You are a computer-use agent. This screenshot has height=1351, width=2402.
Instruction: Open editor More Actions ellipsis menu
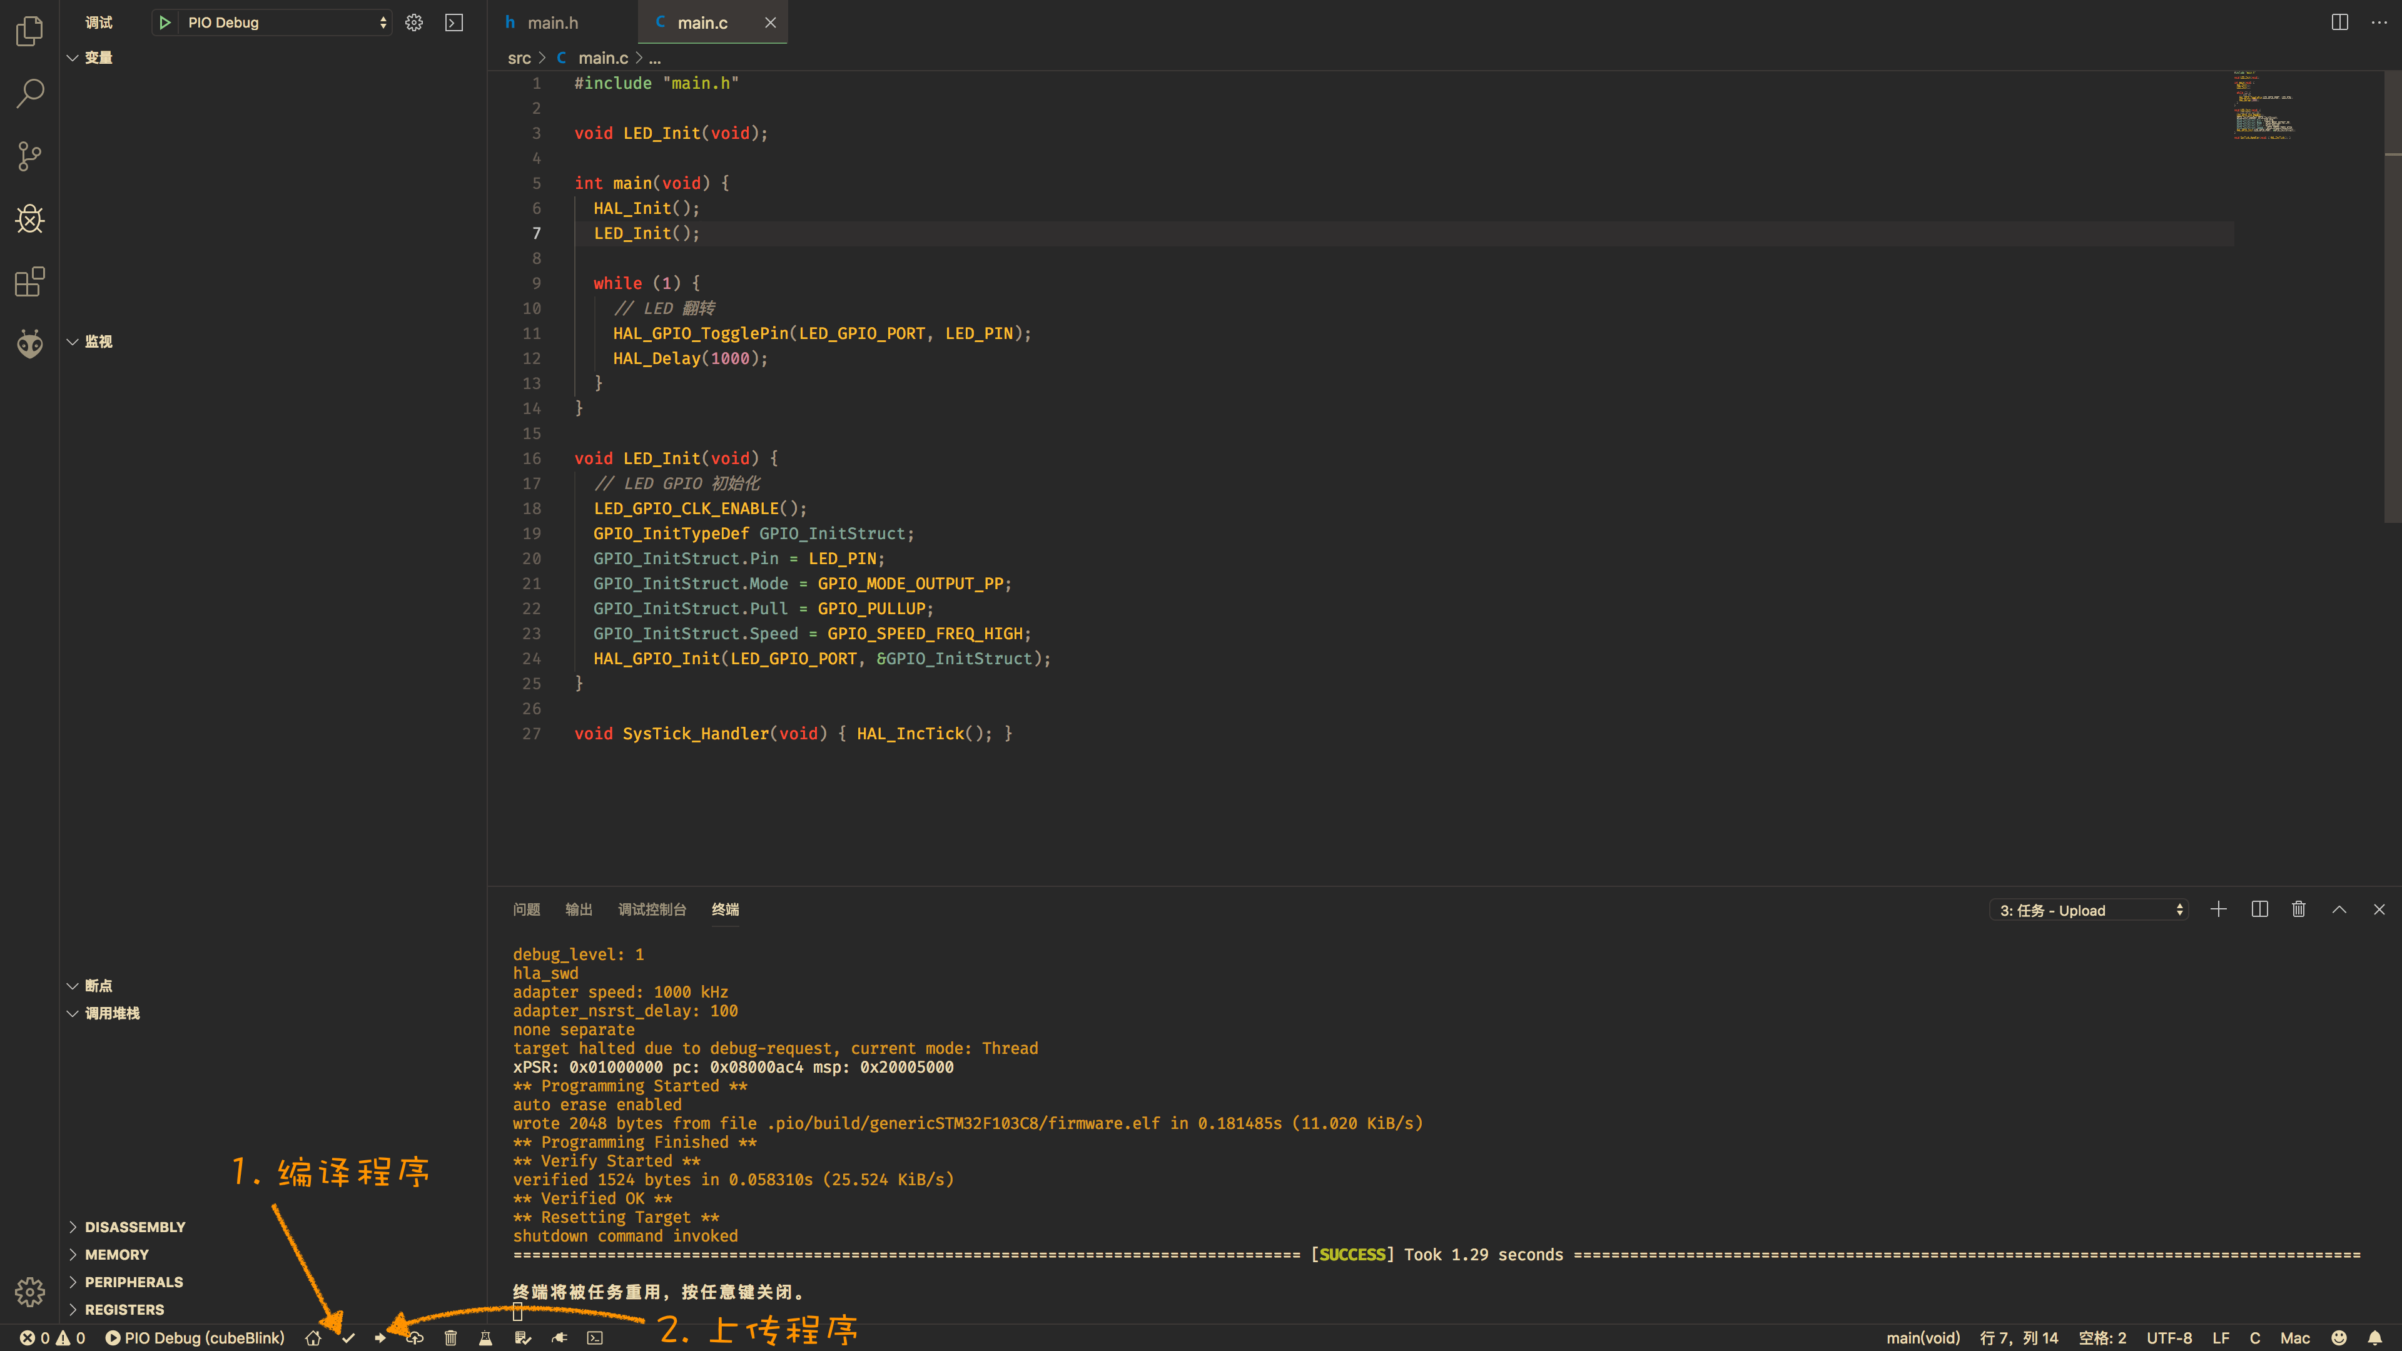click(x=2379, y=23)
